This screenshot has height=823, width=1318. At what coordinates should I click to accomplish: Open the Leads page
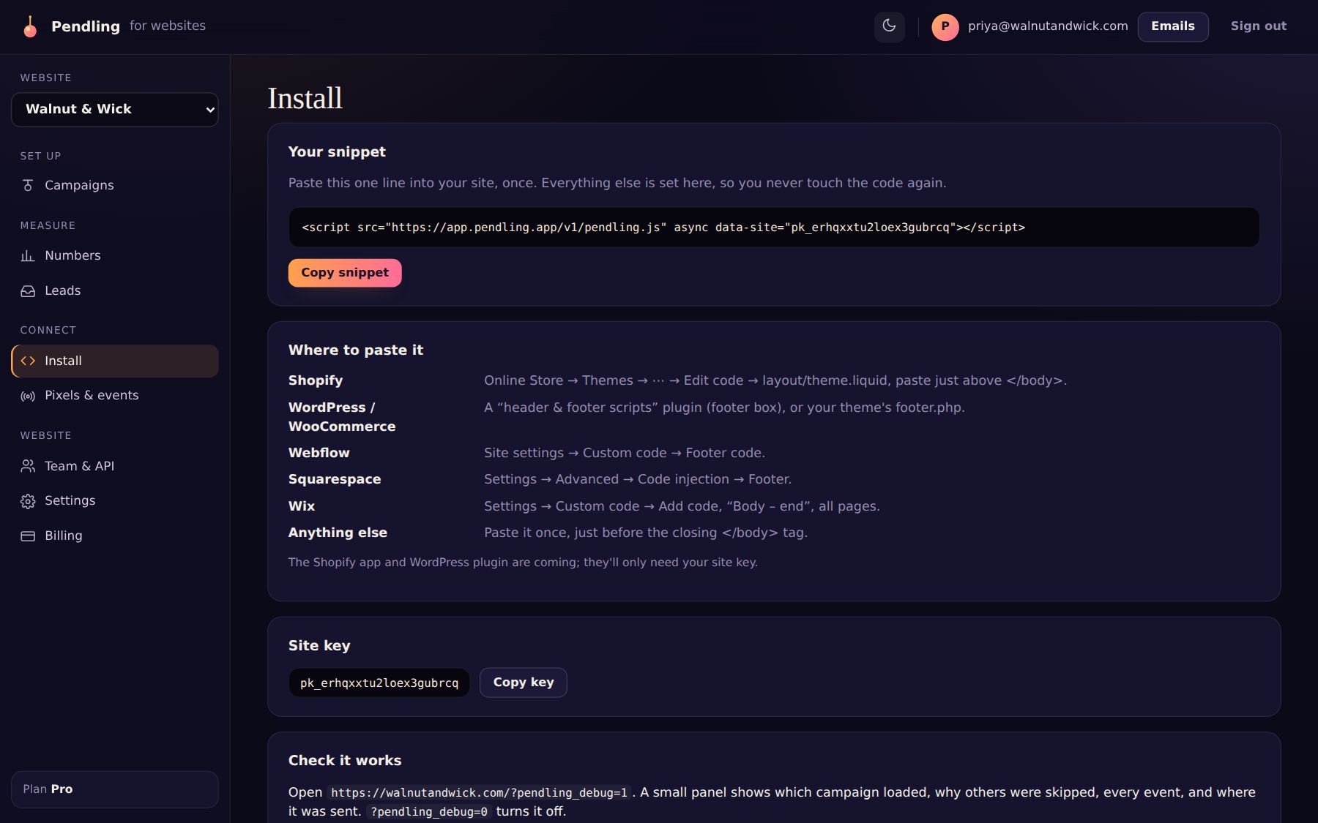(115, 290)
